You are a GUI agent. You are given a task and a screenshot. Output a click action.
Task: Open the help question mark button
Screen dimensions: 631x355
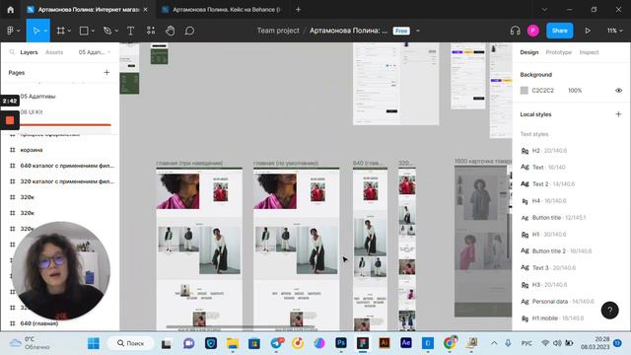609,310
